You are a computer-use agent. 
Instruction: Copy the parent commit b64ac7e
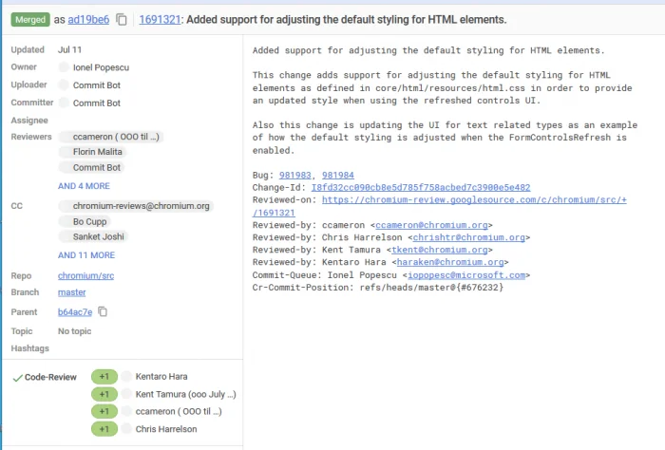[x=103, y=311]
